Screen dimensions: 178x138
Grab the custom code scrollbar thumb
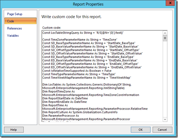click(x=165, y=38)
